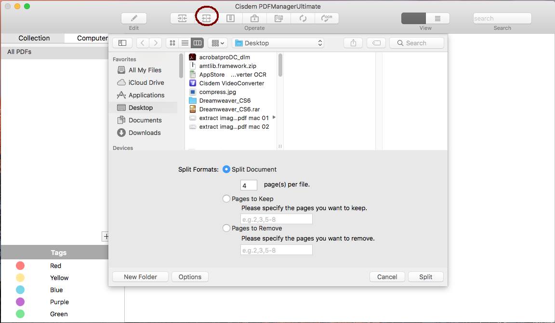Image resolution: width=555 pixels, height=323 pixels.
Task: Open the arrange-by grouping dropdown
Action: pyautogui.click(x=218, y=43)
